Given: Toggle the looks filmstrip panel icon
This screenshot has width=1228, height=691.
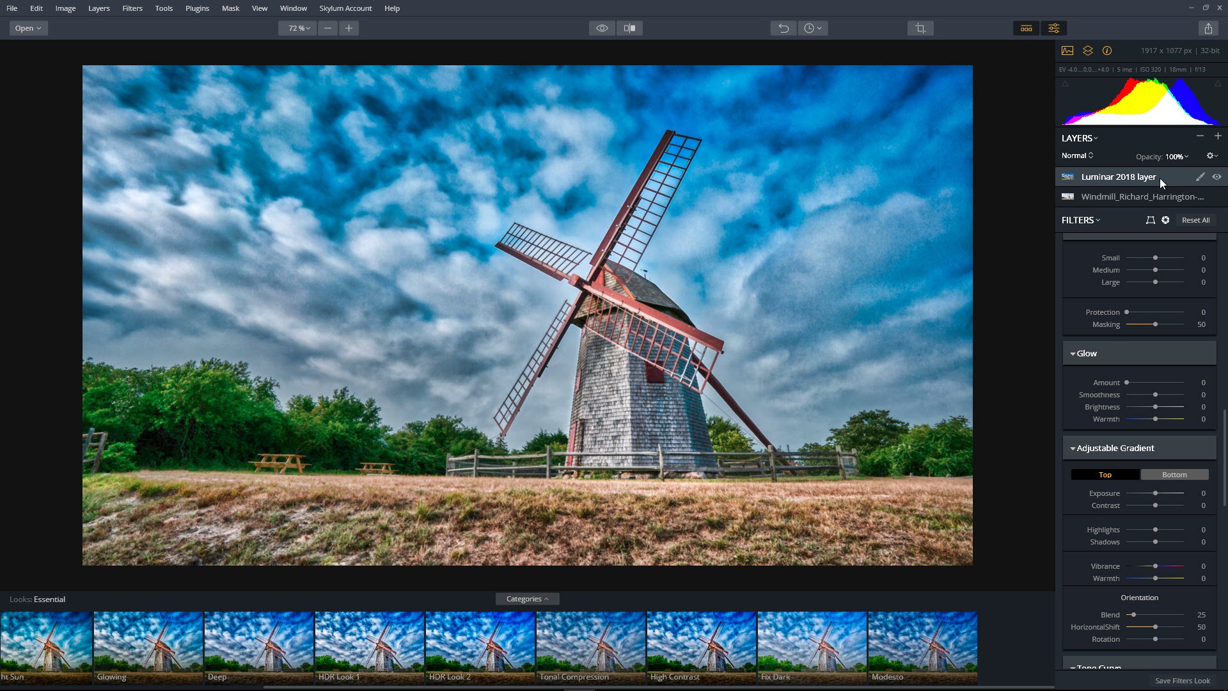Looking at the screenshot, I should coord(1026,28).
